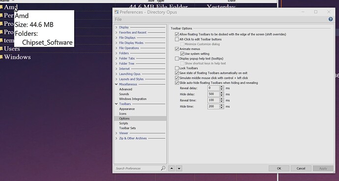
Task: Toggle Simulate middle mouse click option
Action: pyautogui.click(x=177, y=78)
